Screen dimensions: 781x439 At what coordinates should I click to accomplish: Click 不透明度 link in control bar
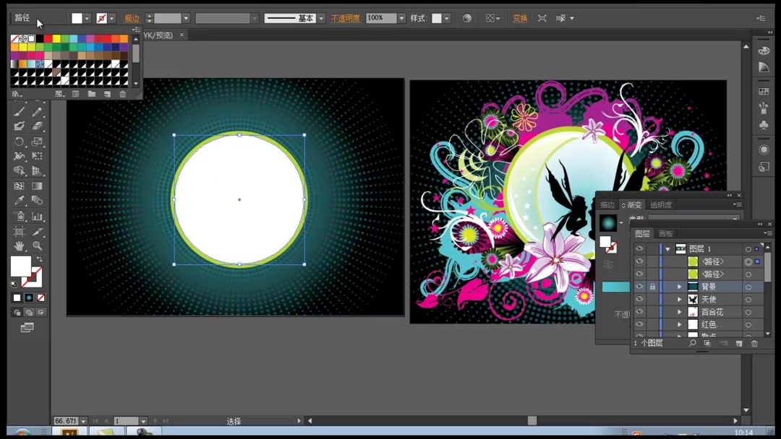coord(345,18)
